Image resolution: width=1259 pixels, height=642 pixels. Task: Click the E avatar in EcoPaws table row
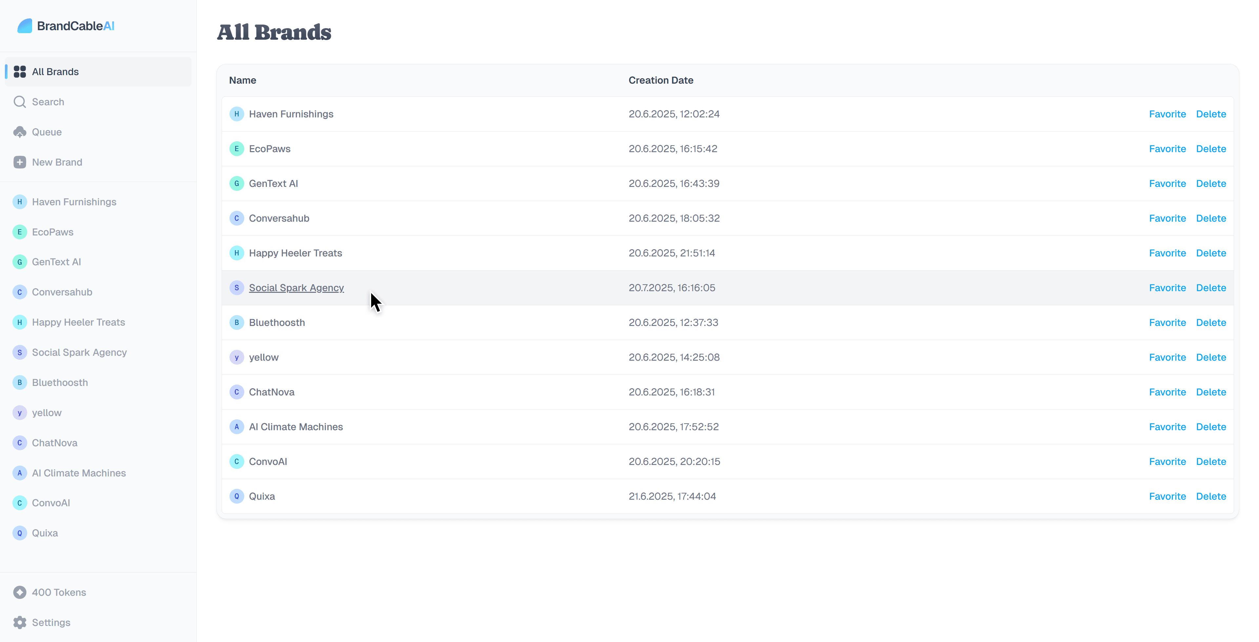236,149
